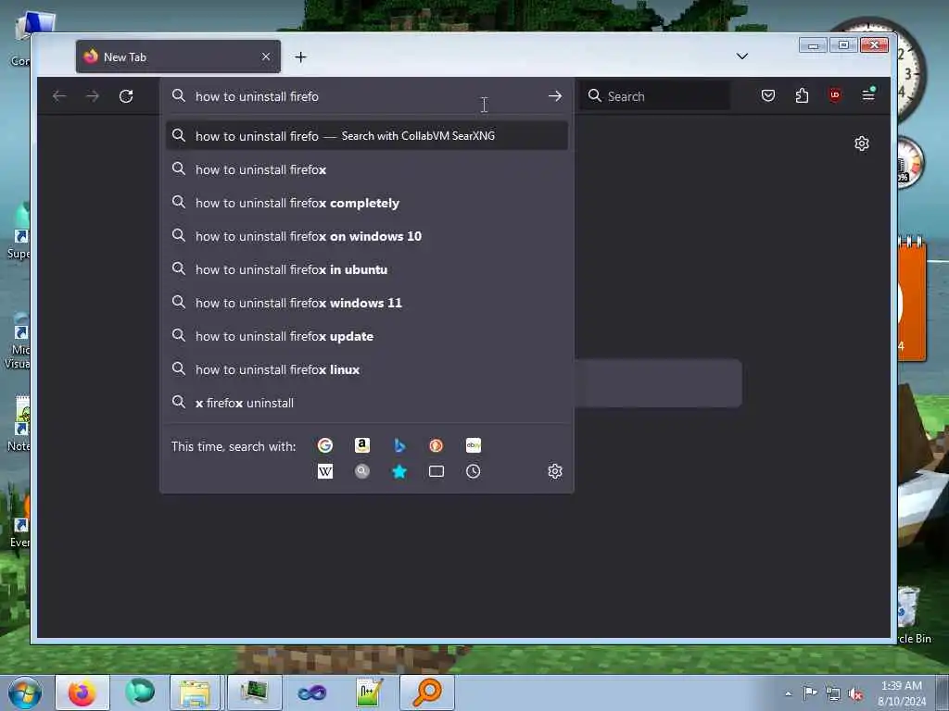Choose suggestion "firefox in ubuntu"
This screenshot has height=711, width=949.
click(x=367, y=269)
